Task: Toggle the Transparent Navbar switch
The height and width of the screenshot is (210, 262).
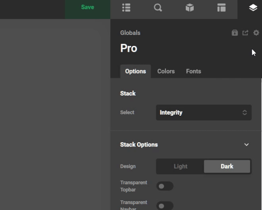Action: (x=165, y=206)
